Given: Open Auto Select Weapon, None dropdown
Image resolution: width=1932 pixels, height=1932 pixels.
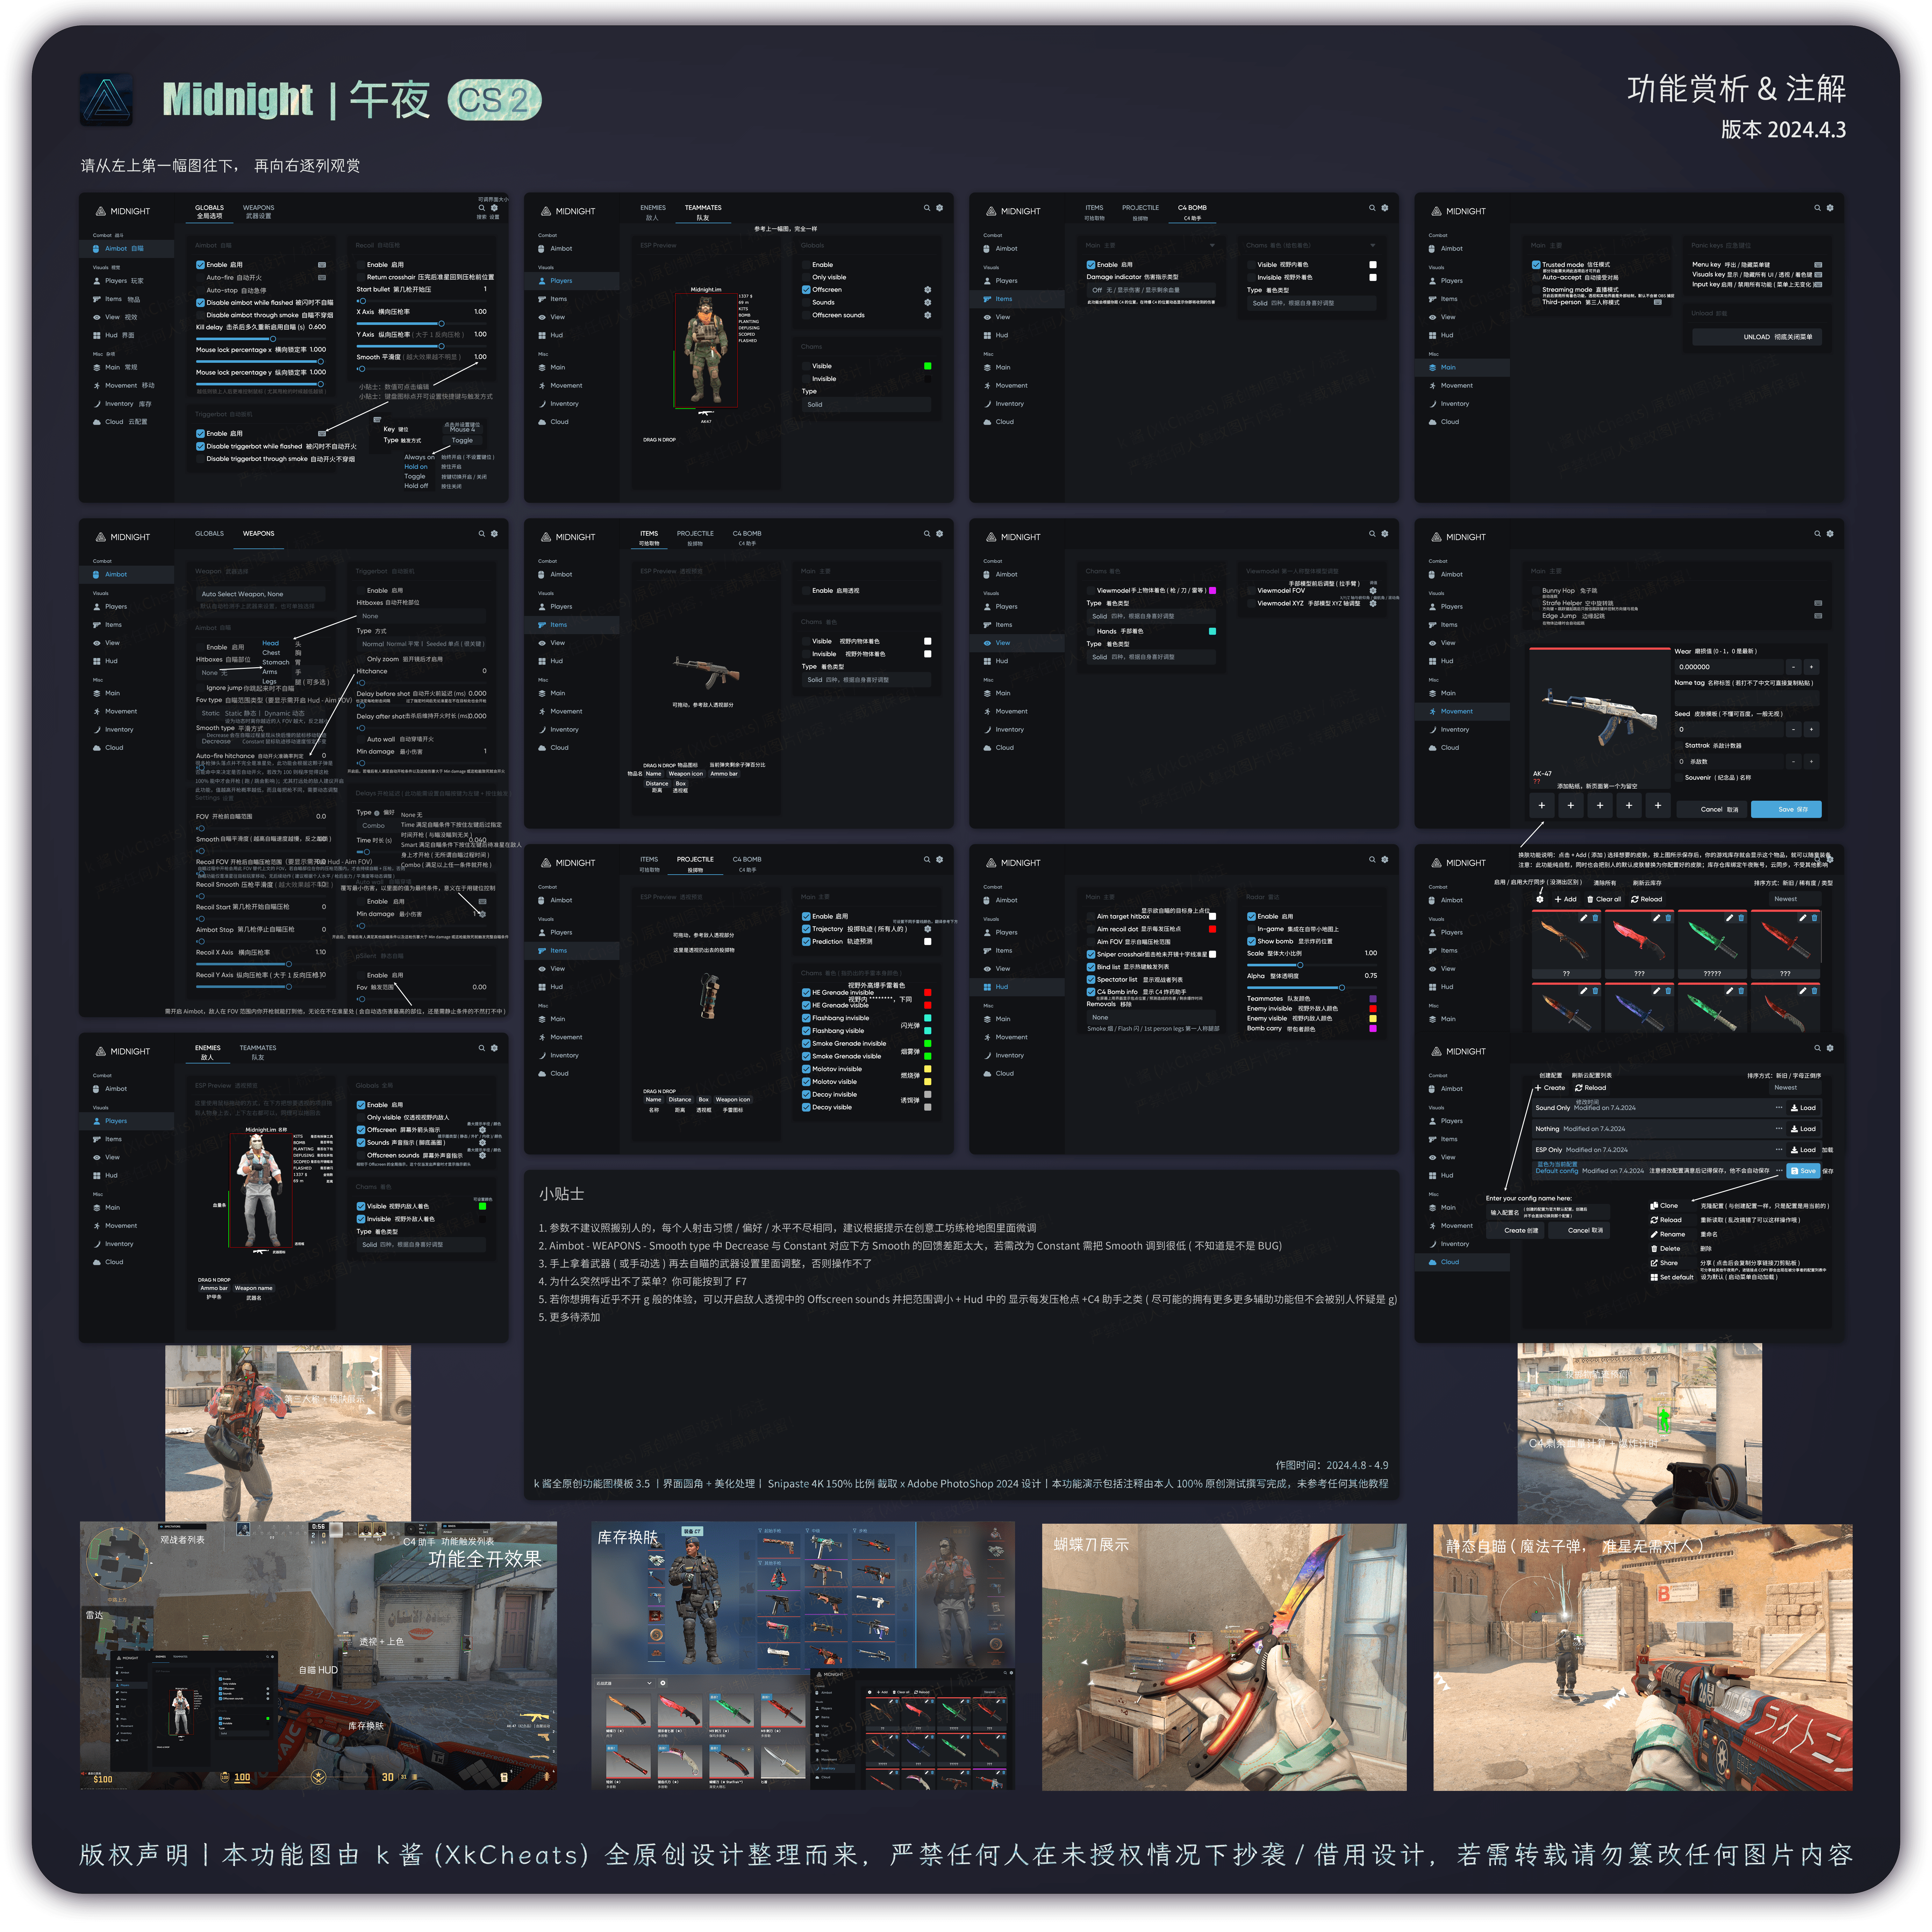Looking at the screenshot, I should 261,594.
